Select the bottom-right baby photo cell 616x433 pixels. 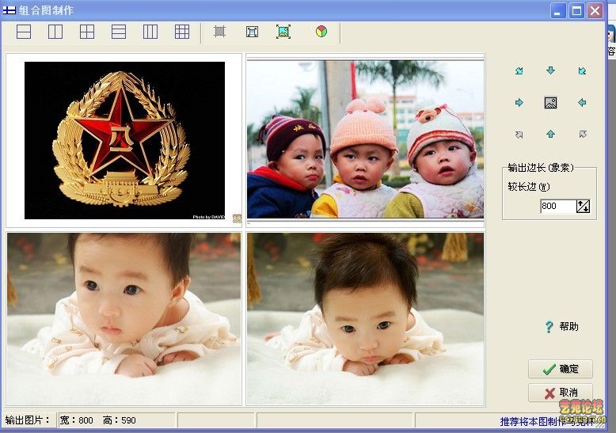pos(365,319)
